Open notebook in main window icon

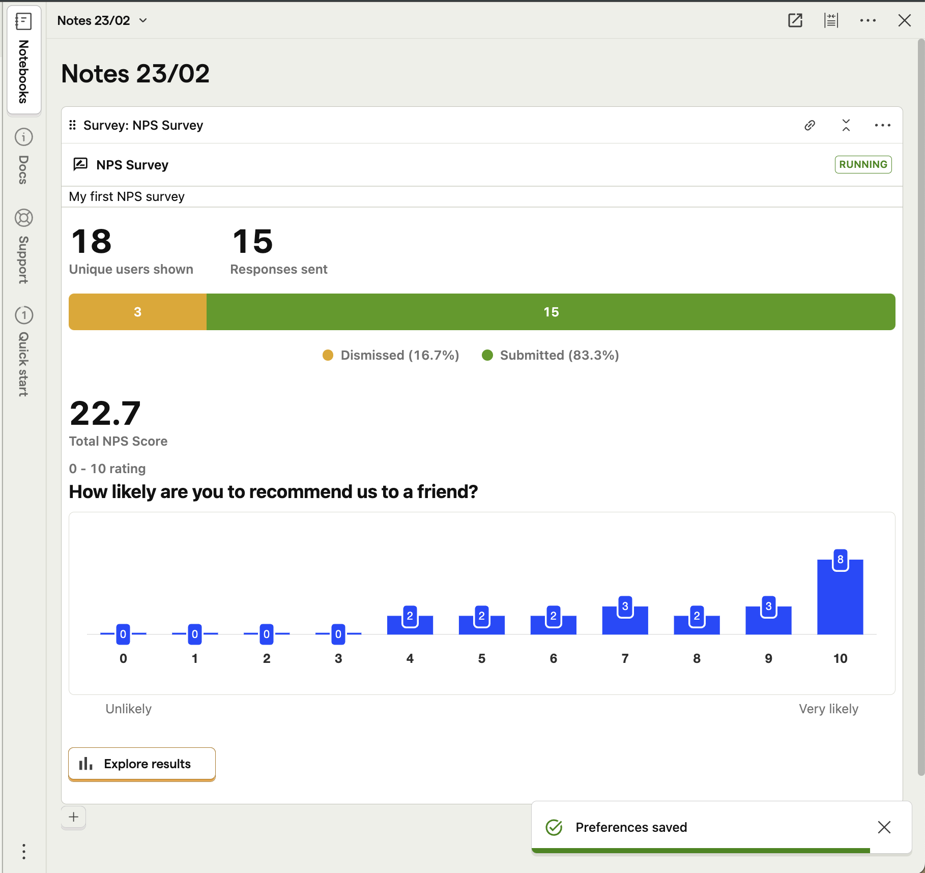pyautogui.click(x=795, y=20)
